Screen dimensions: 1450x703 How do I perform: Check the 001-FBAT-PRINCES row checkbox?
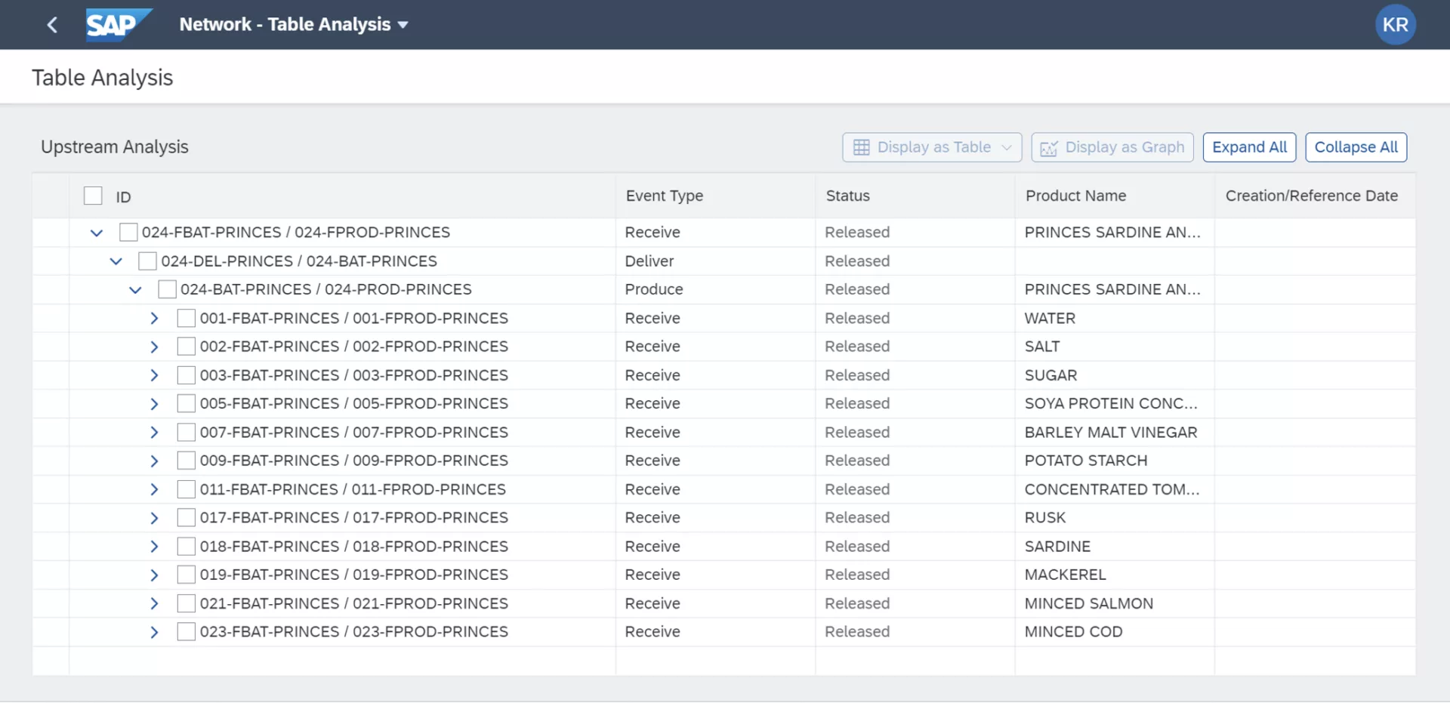186,318
